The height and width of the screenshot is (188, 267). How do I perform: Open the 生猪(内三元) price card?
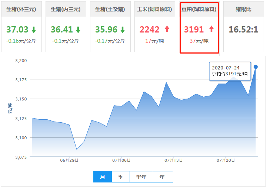click(66, 9)
